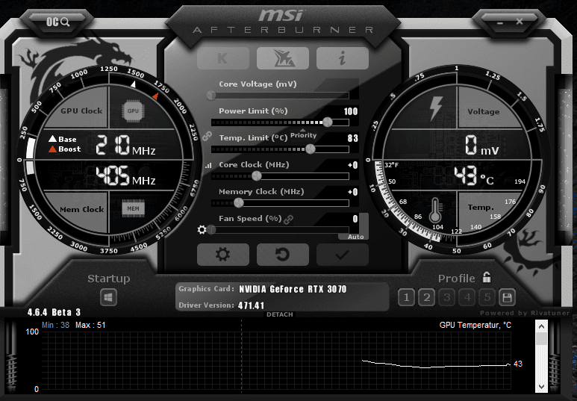Click the 405 MHz memory clock readout
Screen dimensions: 577x401
125,175
